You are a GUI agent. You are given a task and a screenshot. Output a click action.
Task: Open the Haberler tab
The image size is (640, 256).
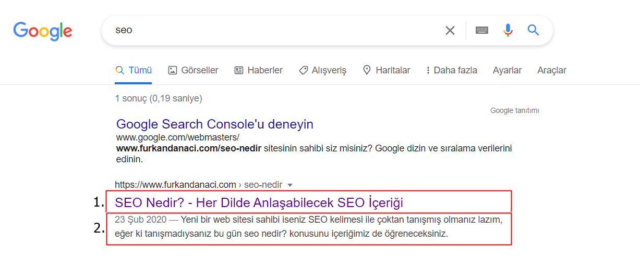click(259, 70)
